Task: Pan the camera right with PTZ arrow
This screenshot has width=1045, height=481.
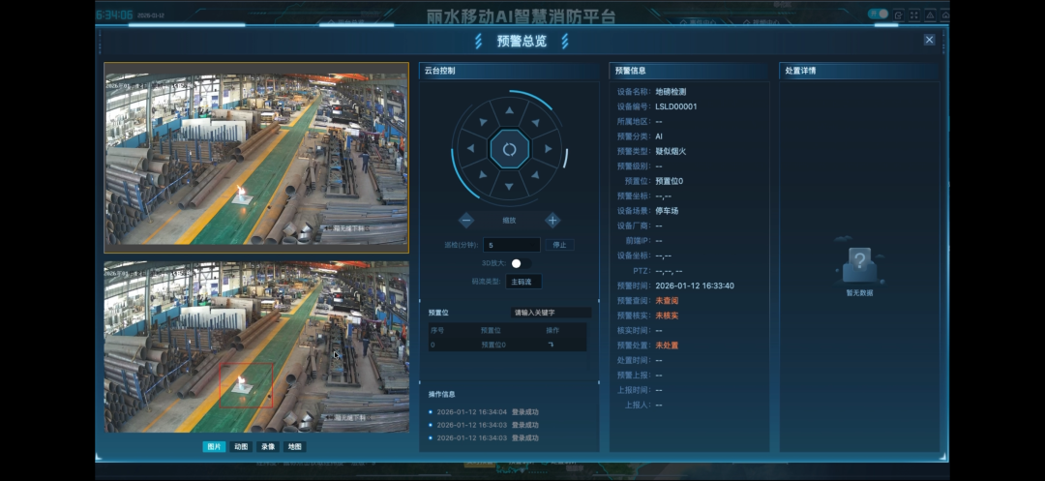Action: click(x=548, y=149)
